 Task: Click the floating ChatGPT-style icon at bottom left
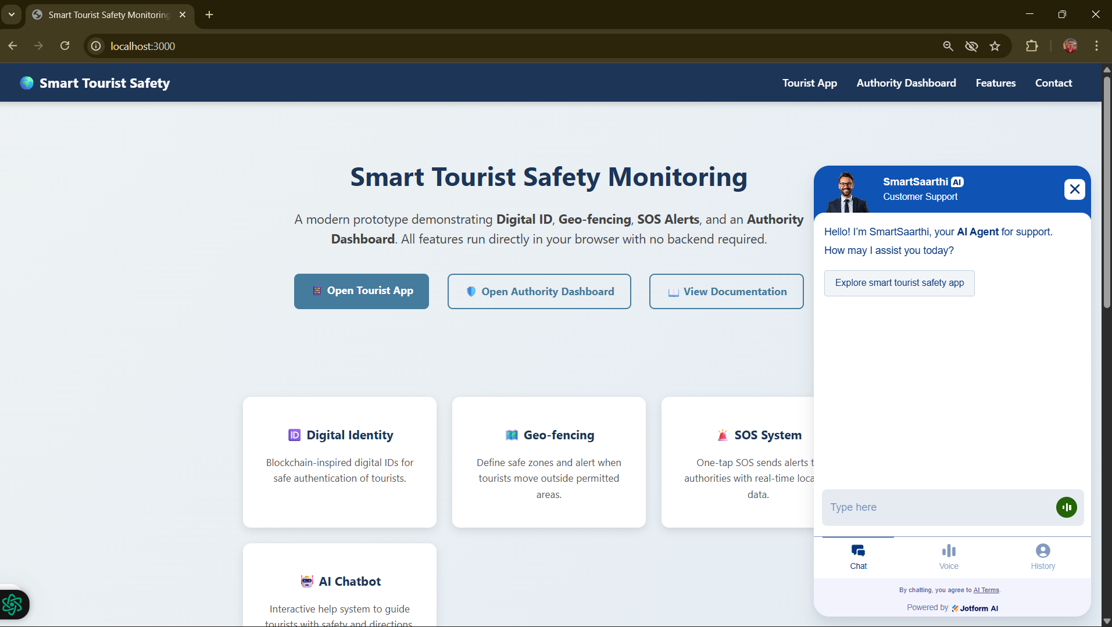13,605
